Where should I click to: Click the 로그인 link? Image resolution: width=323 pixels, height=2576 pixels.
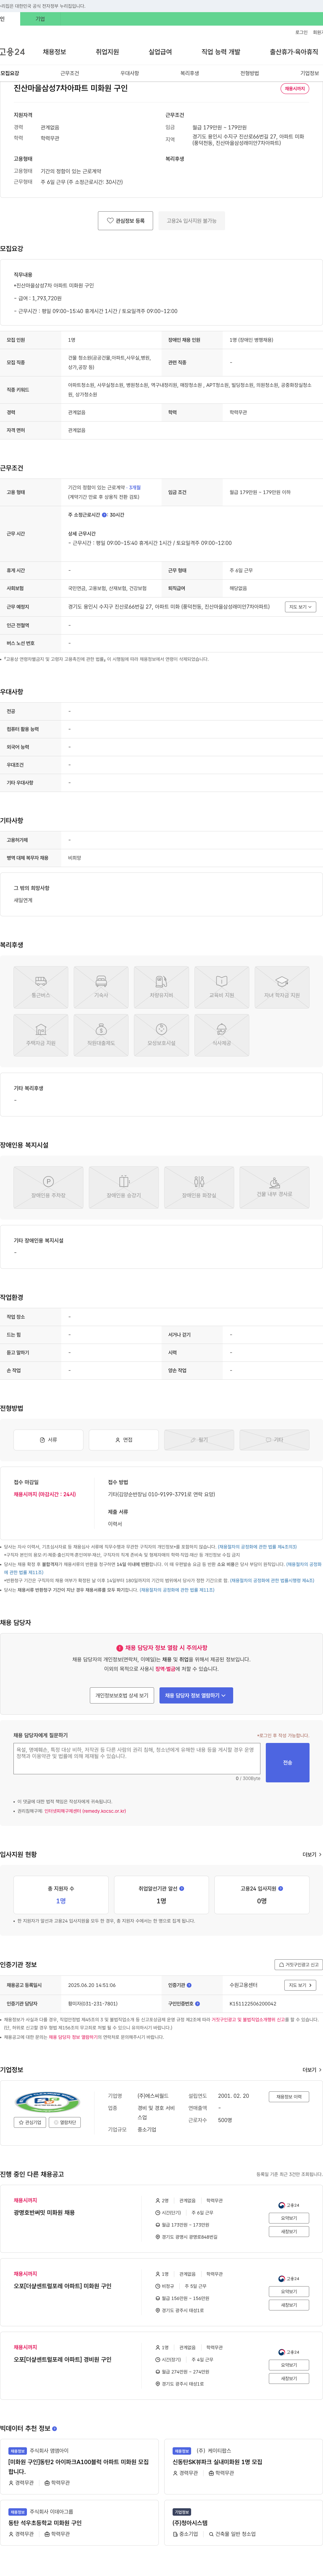point(301,32)
